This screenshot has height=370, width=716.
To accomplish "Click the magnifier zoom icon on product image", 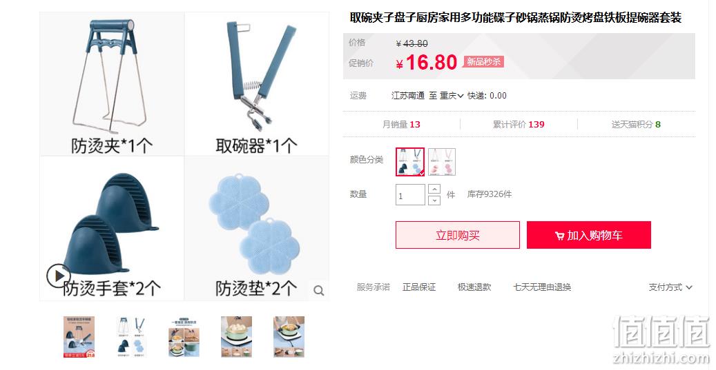I will coord(319,290).
